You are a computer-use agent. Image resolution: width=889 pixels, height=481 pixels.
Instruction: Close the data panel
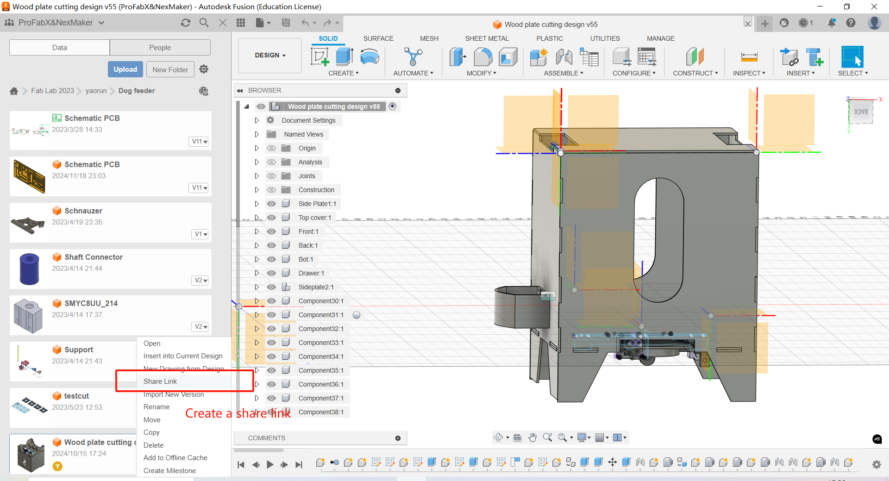(223, 23)
